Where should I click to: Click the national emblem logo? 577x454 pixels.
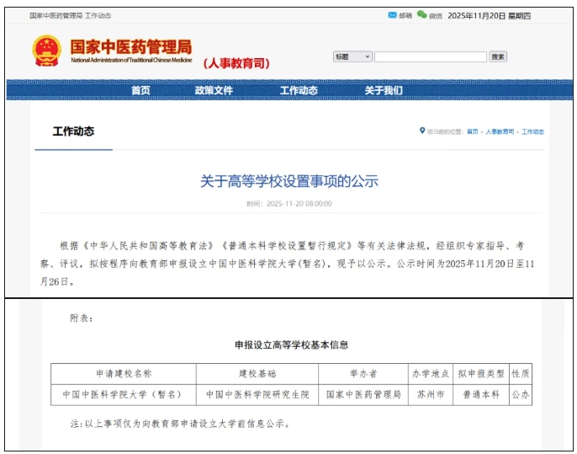click(x=47, y=51)
